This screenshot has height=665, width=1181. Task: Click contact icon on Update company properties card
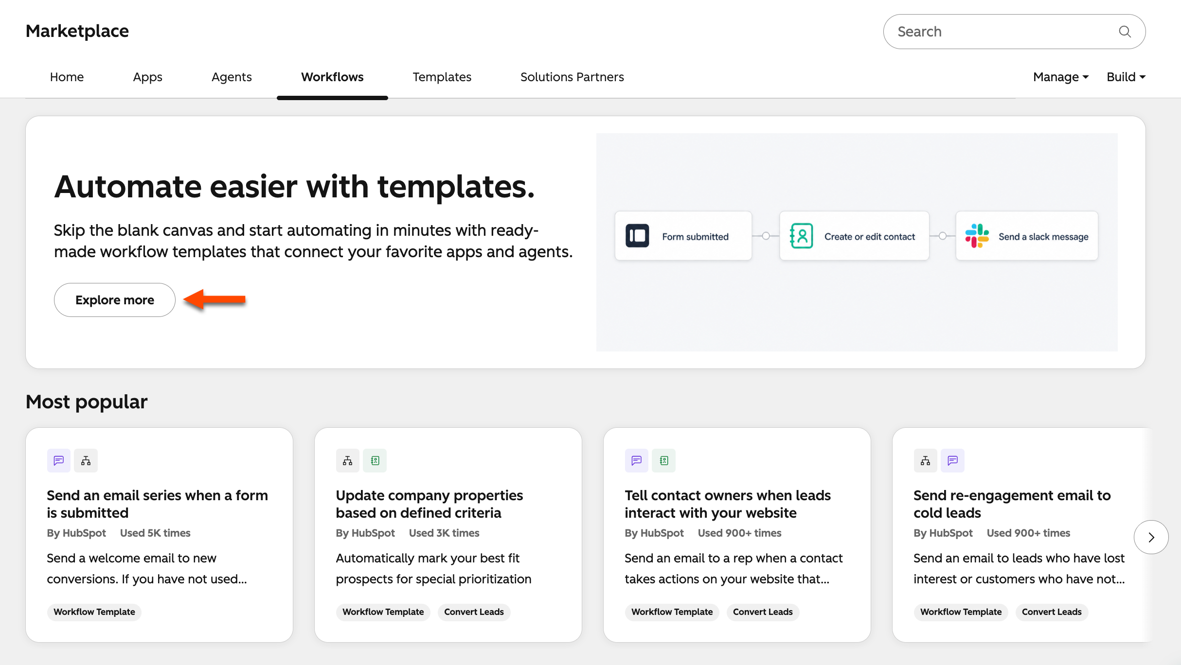point(375,460)
